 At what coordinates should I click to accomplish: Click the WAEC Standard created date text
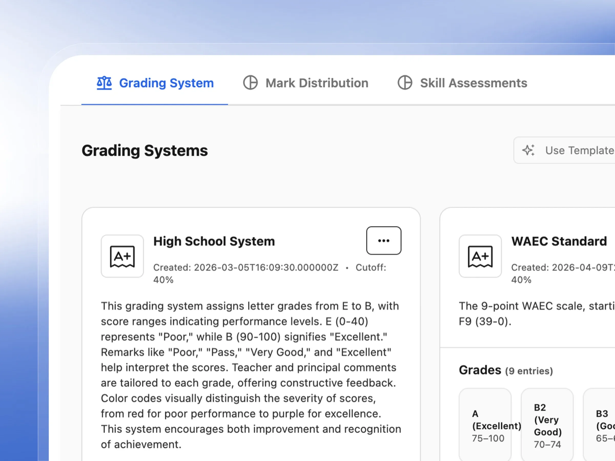point(563,268)
